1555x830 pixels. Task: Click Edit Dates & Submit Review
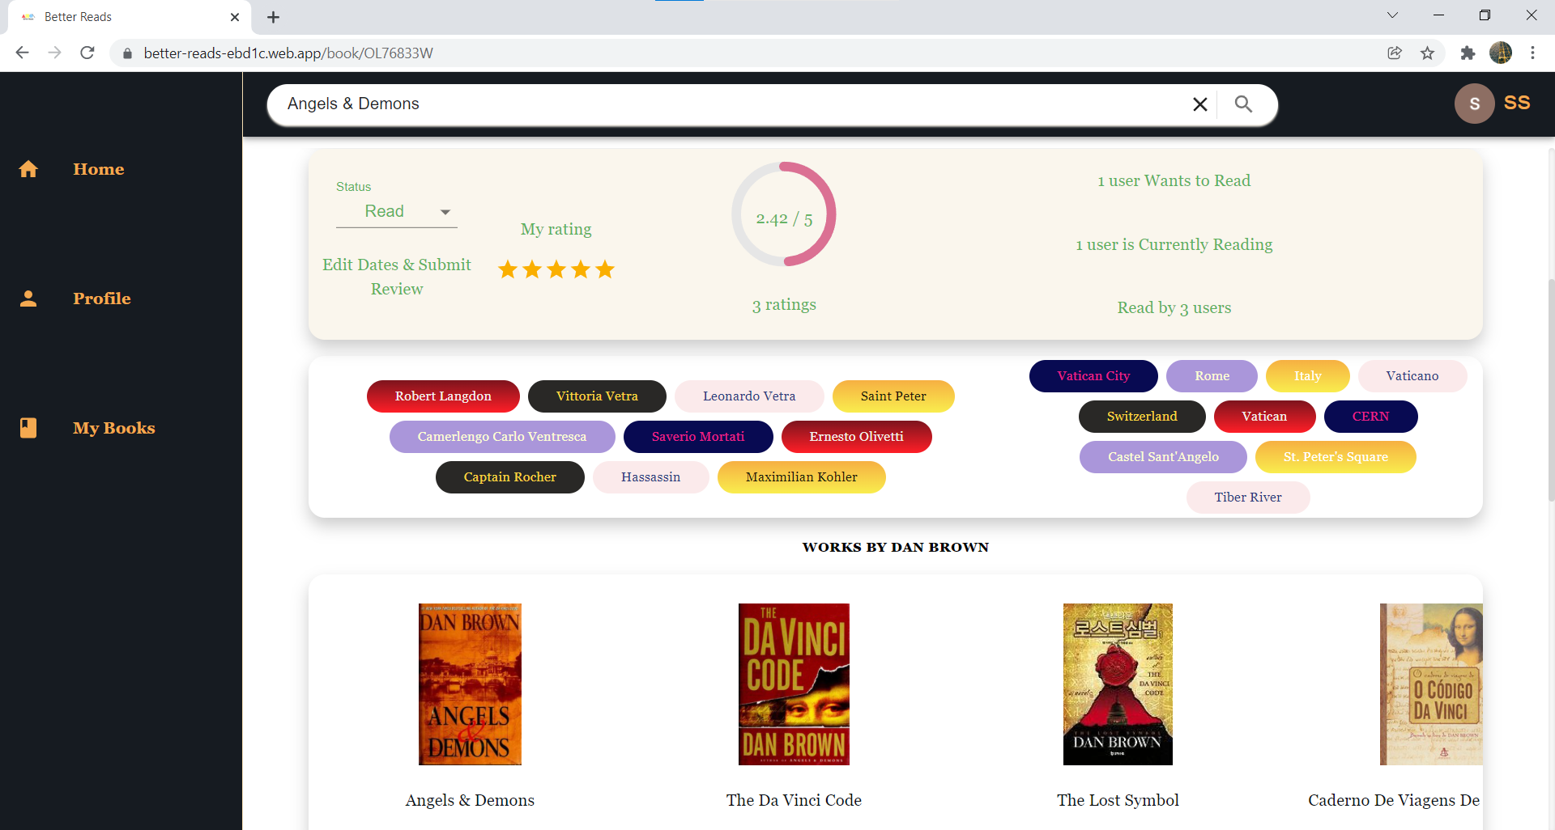[x=397, y=277]
